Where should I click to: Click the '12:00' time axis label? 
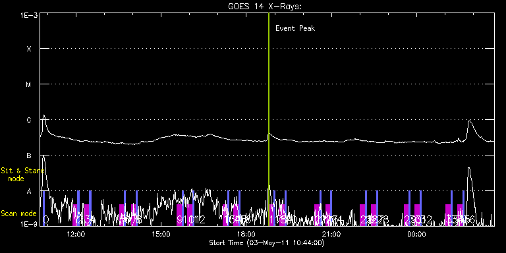pyautogui.click(x=77, y=235)
